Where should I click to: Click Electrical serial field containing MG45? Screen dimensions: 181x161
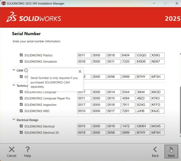click(158, 126)
